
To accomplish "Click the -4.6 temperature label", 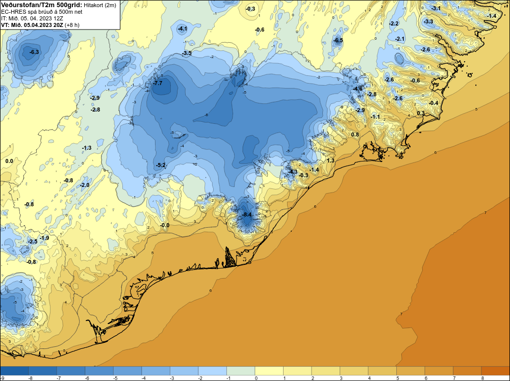I will (358, 89).
